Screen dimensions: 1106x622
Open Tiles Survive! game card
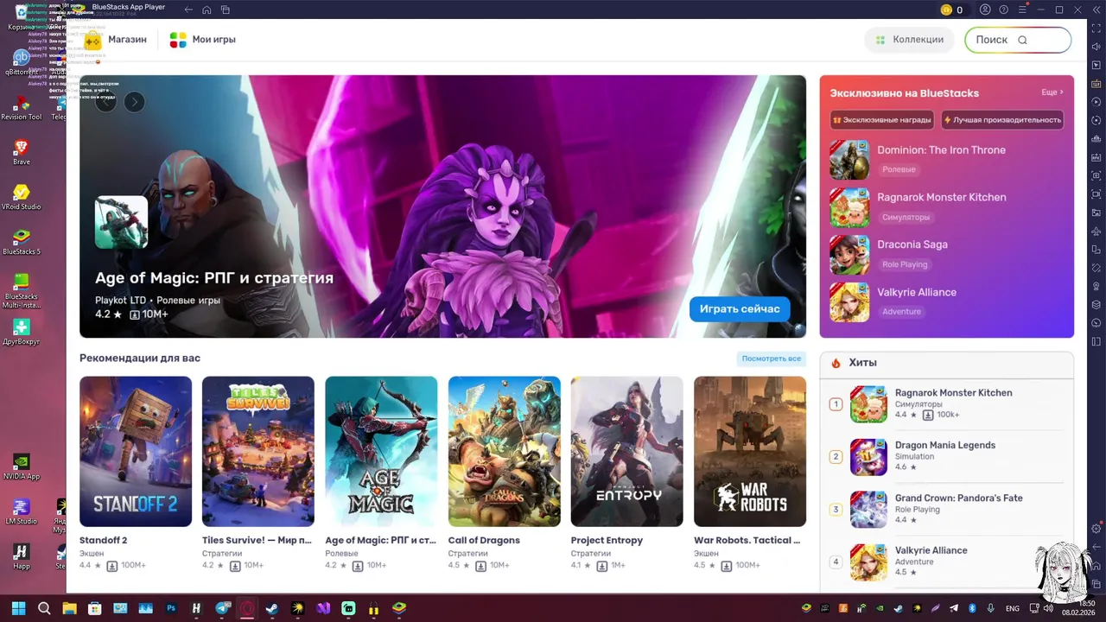[258, 473]
